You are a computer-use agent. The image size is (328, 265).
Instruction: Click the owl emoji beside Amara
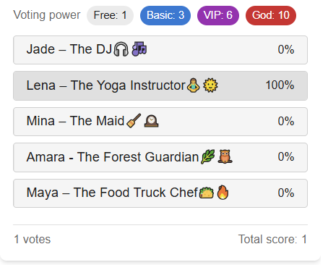tap(225, 156)
